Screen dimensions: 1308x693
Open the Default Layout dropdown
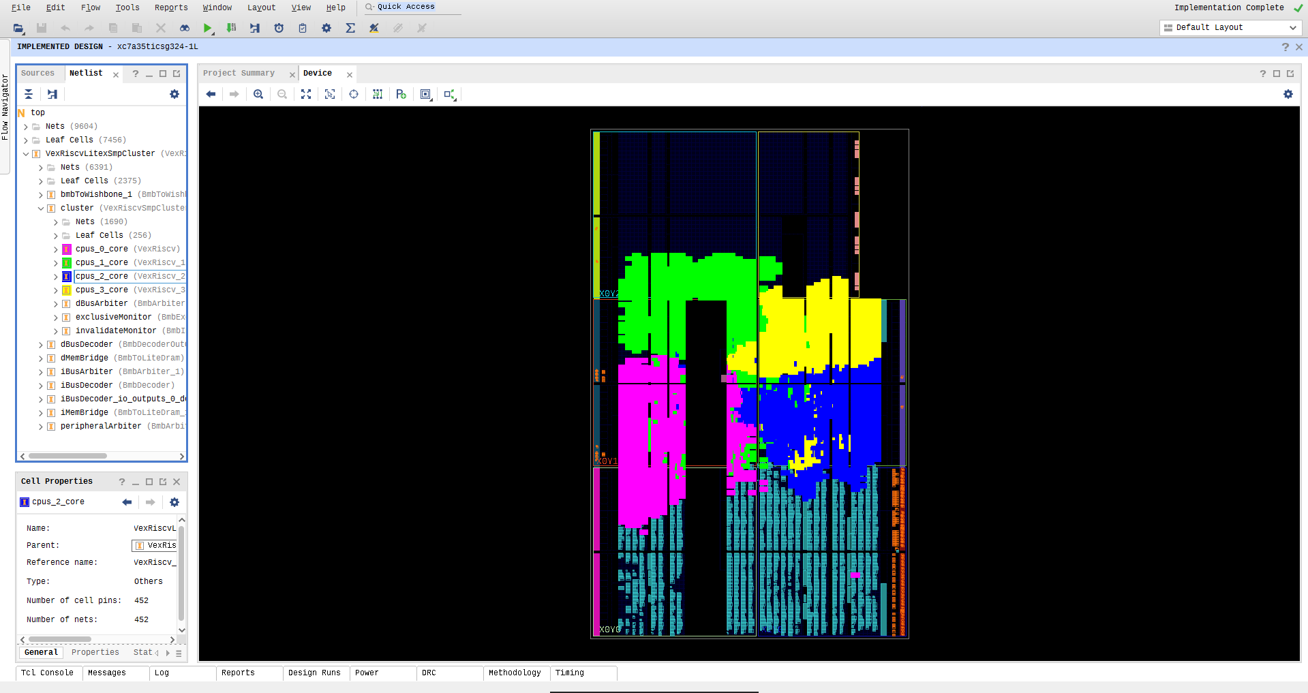(1292, 27)
